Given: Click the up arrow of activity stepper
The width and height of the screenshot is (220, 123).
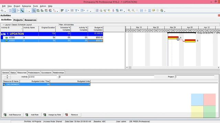Looking at the screenshot, I should point(7,76).
